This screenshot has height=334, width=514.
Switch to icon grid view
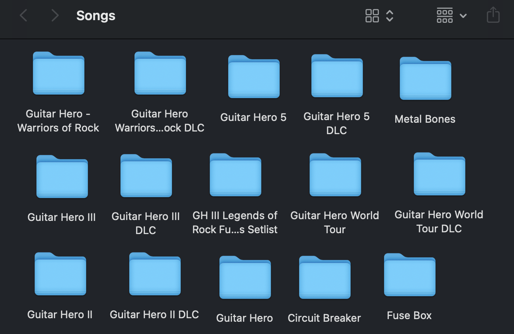pos(372,16)
